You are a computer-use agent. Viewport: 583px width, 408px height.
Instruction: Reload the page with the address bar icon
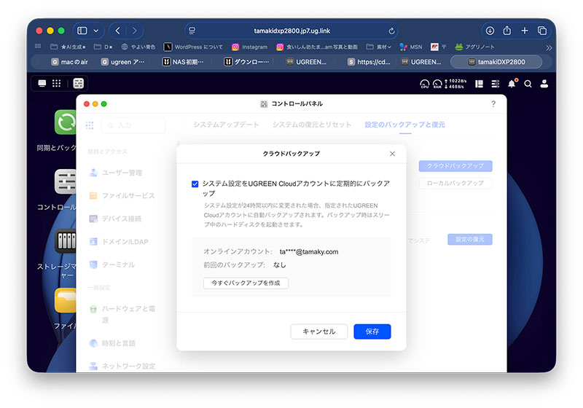tap(392, 31)
